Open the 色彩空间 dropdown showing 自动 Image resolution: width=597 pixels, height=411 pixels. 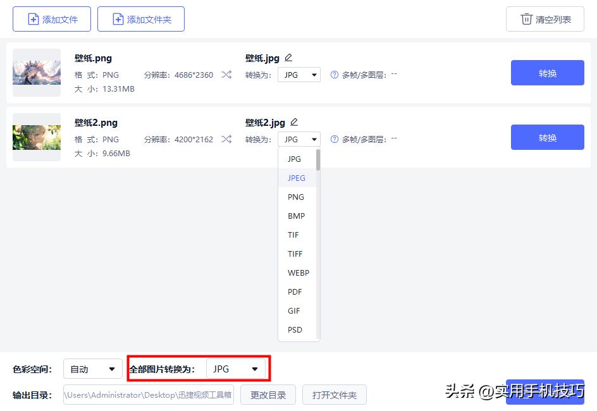click(x=92, y=368)
